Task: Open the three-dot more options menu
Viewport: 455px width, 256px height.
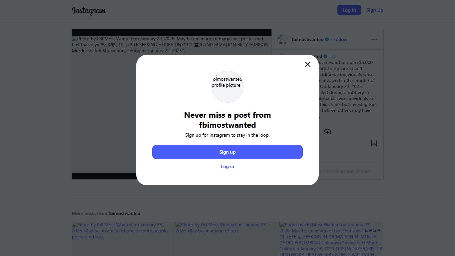Action: point(374,39)
